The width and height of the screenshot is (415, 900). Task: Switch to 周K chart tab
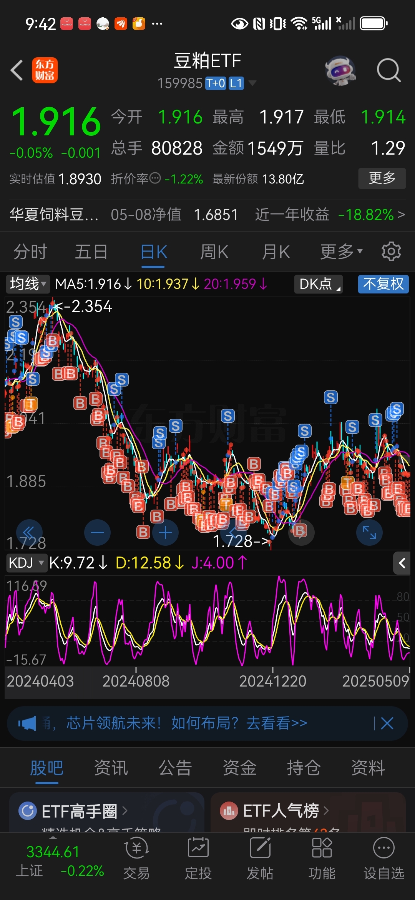214,252
